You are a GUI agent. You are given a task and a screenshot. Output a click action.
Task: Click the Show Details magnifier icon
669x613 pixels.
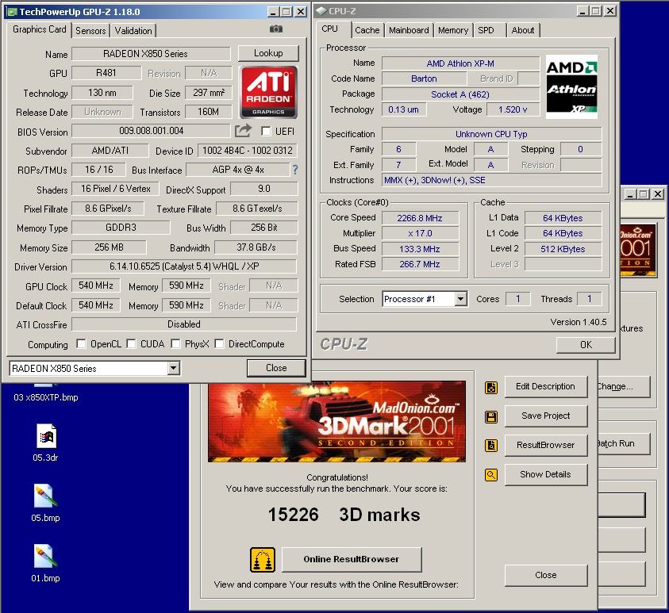pos(491,475)
